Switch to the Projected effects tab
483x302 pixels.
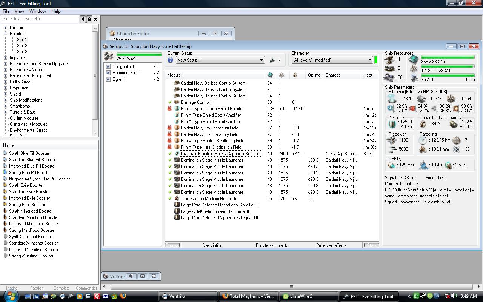pos(331,245)
